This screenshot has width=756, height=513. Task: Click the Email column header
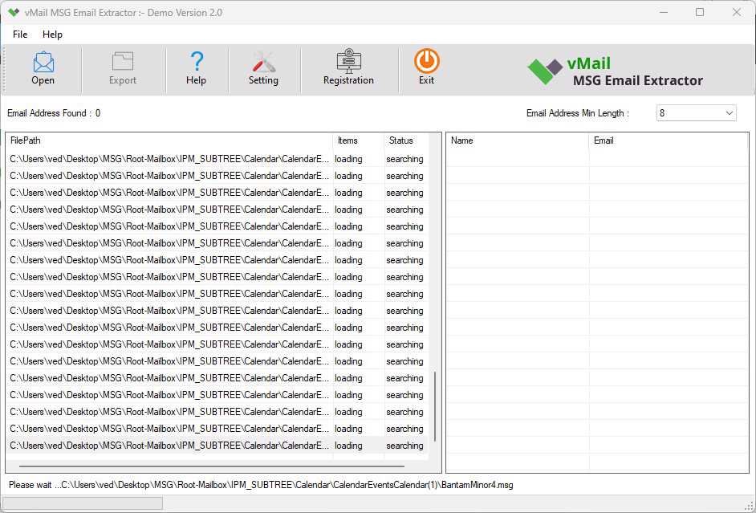tap(669, 140)
